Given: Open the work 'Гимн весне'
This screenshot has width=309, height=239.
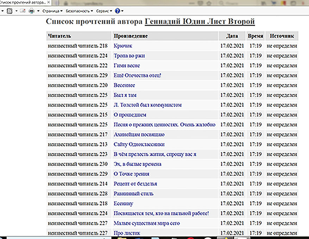Looking at the screenshot, I should click(127, 66).
